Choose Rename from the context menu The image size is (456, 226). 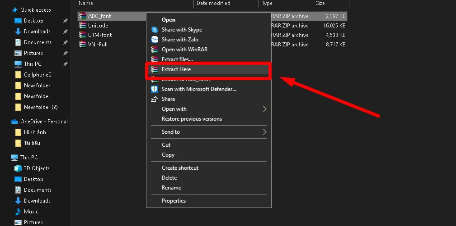click(x=171, y=188)
